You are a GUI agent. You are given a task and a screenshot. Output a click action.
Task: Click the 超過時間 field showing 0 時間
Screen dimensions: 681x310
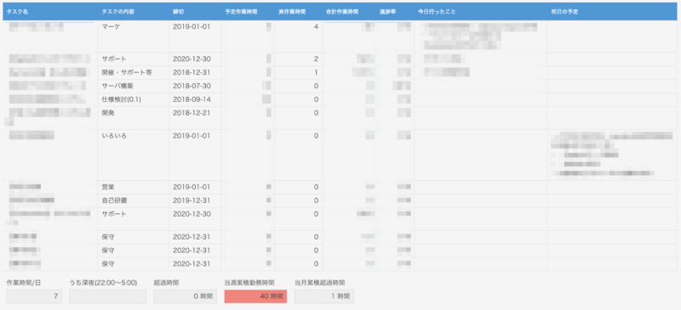(x=185, y=296)
